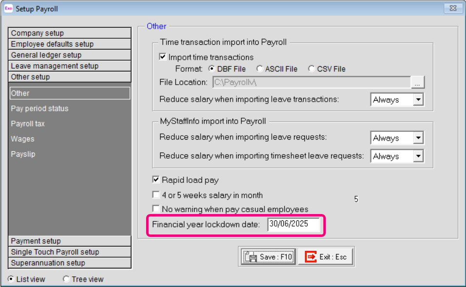Click the Exit : Esc button

(x=325, y=257)
